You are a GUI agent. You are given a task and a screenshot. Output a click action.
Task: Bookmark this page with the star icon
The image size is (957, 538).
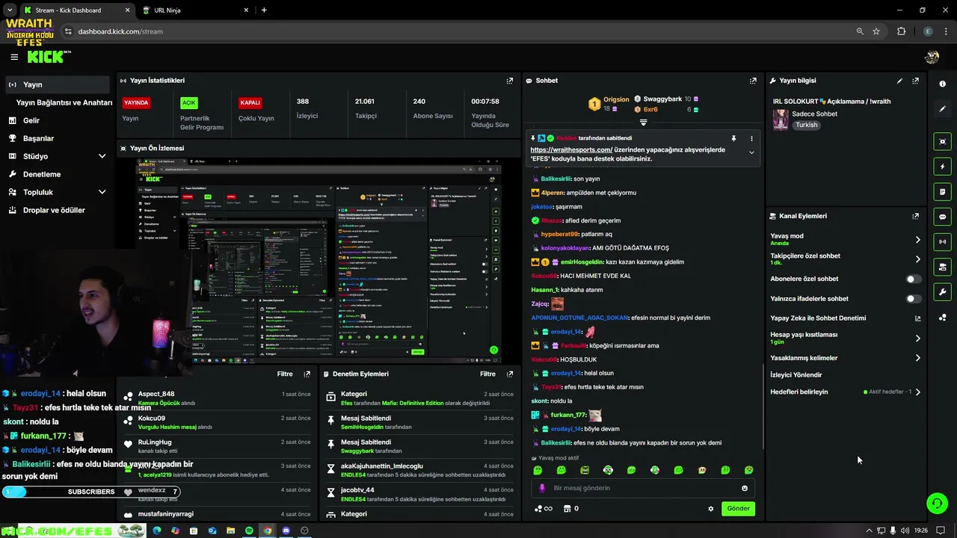pos(876,31)
